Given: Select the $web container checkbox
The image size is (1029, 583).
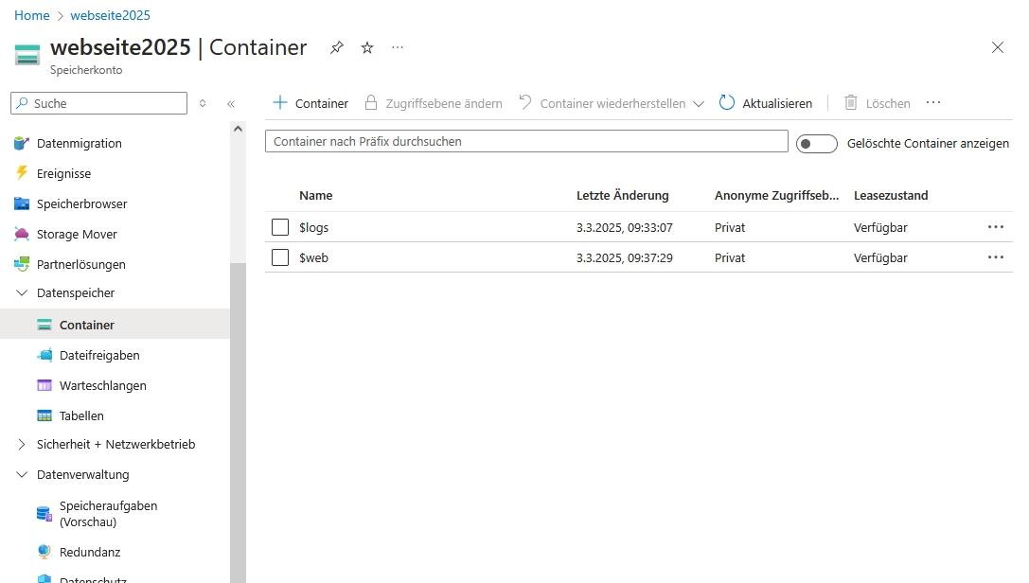Looking at the screenshot, I should [280, 257].
